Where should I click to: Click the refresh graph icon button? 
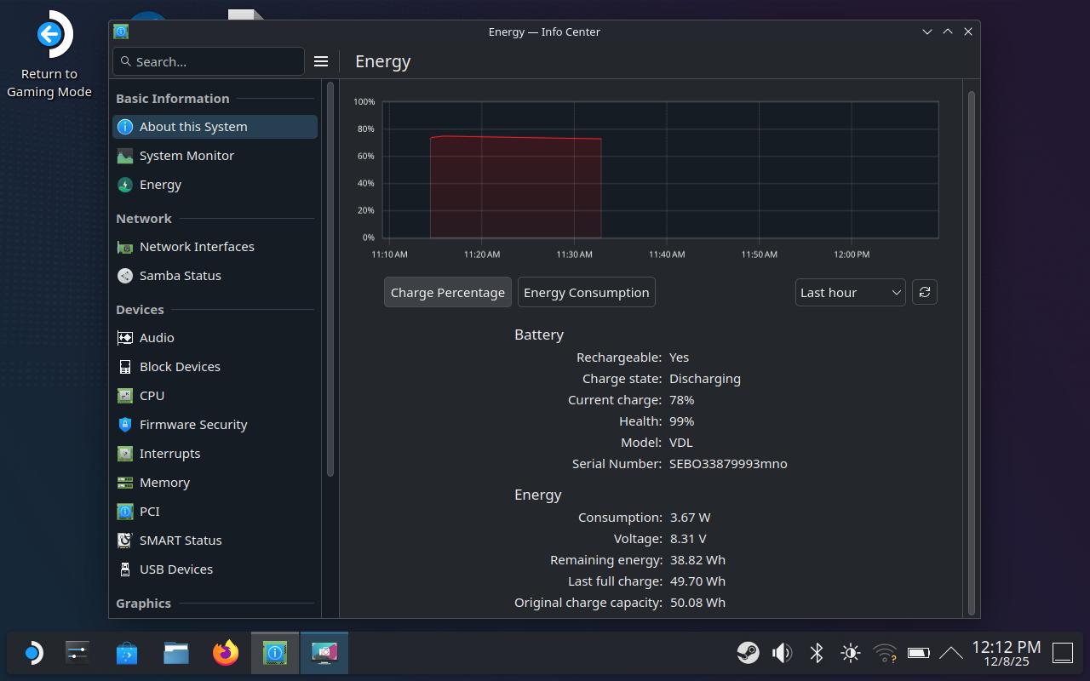[x=924, y=292]
